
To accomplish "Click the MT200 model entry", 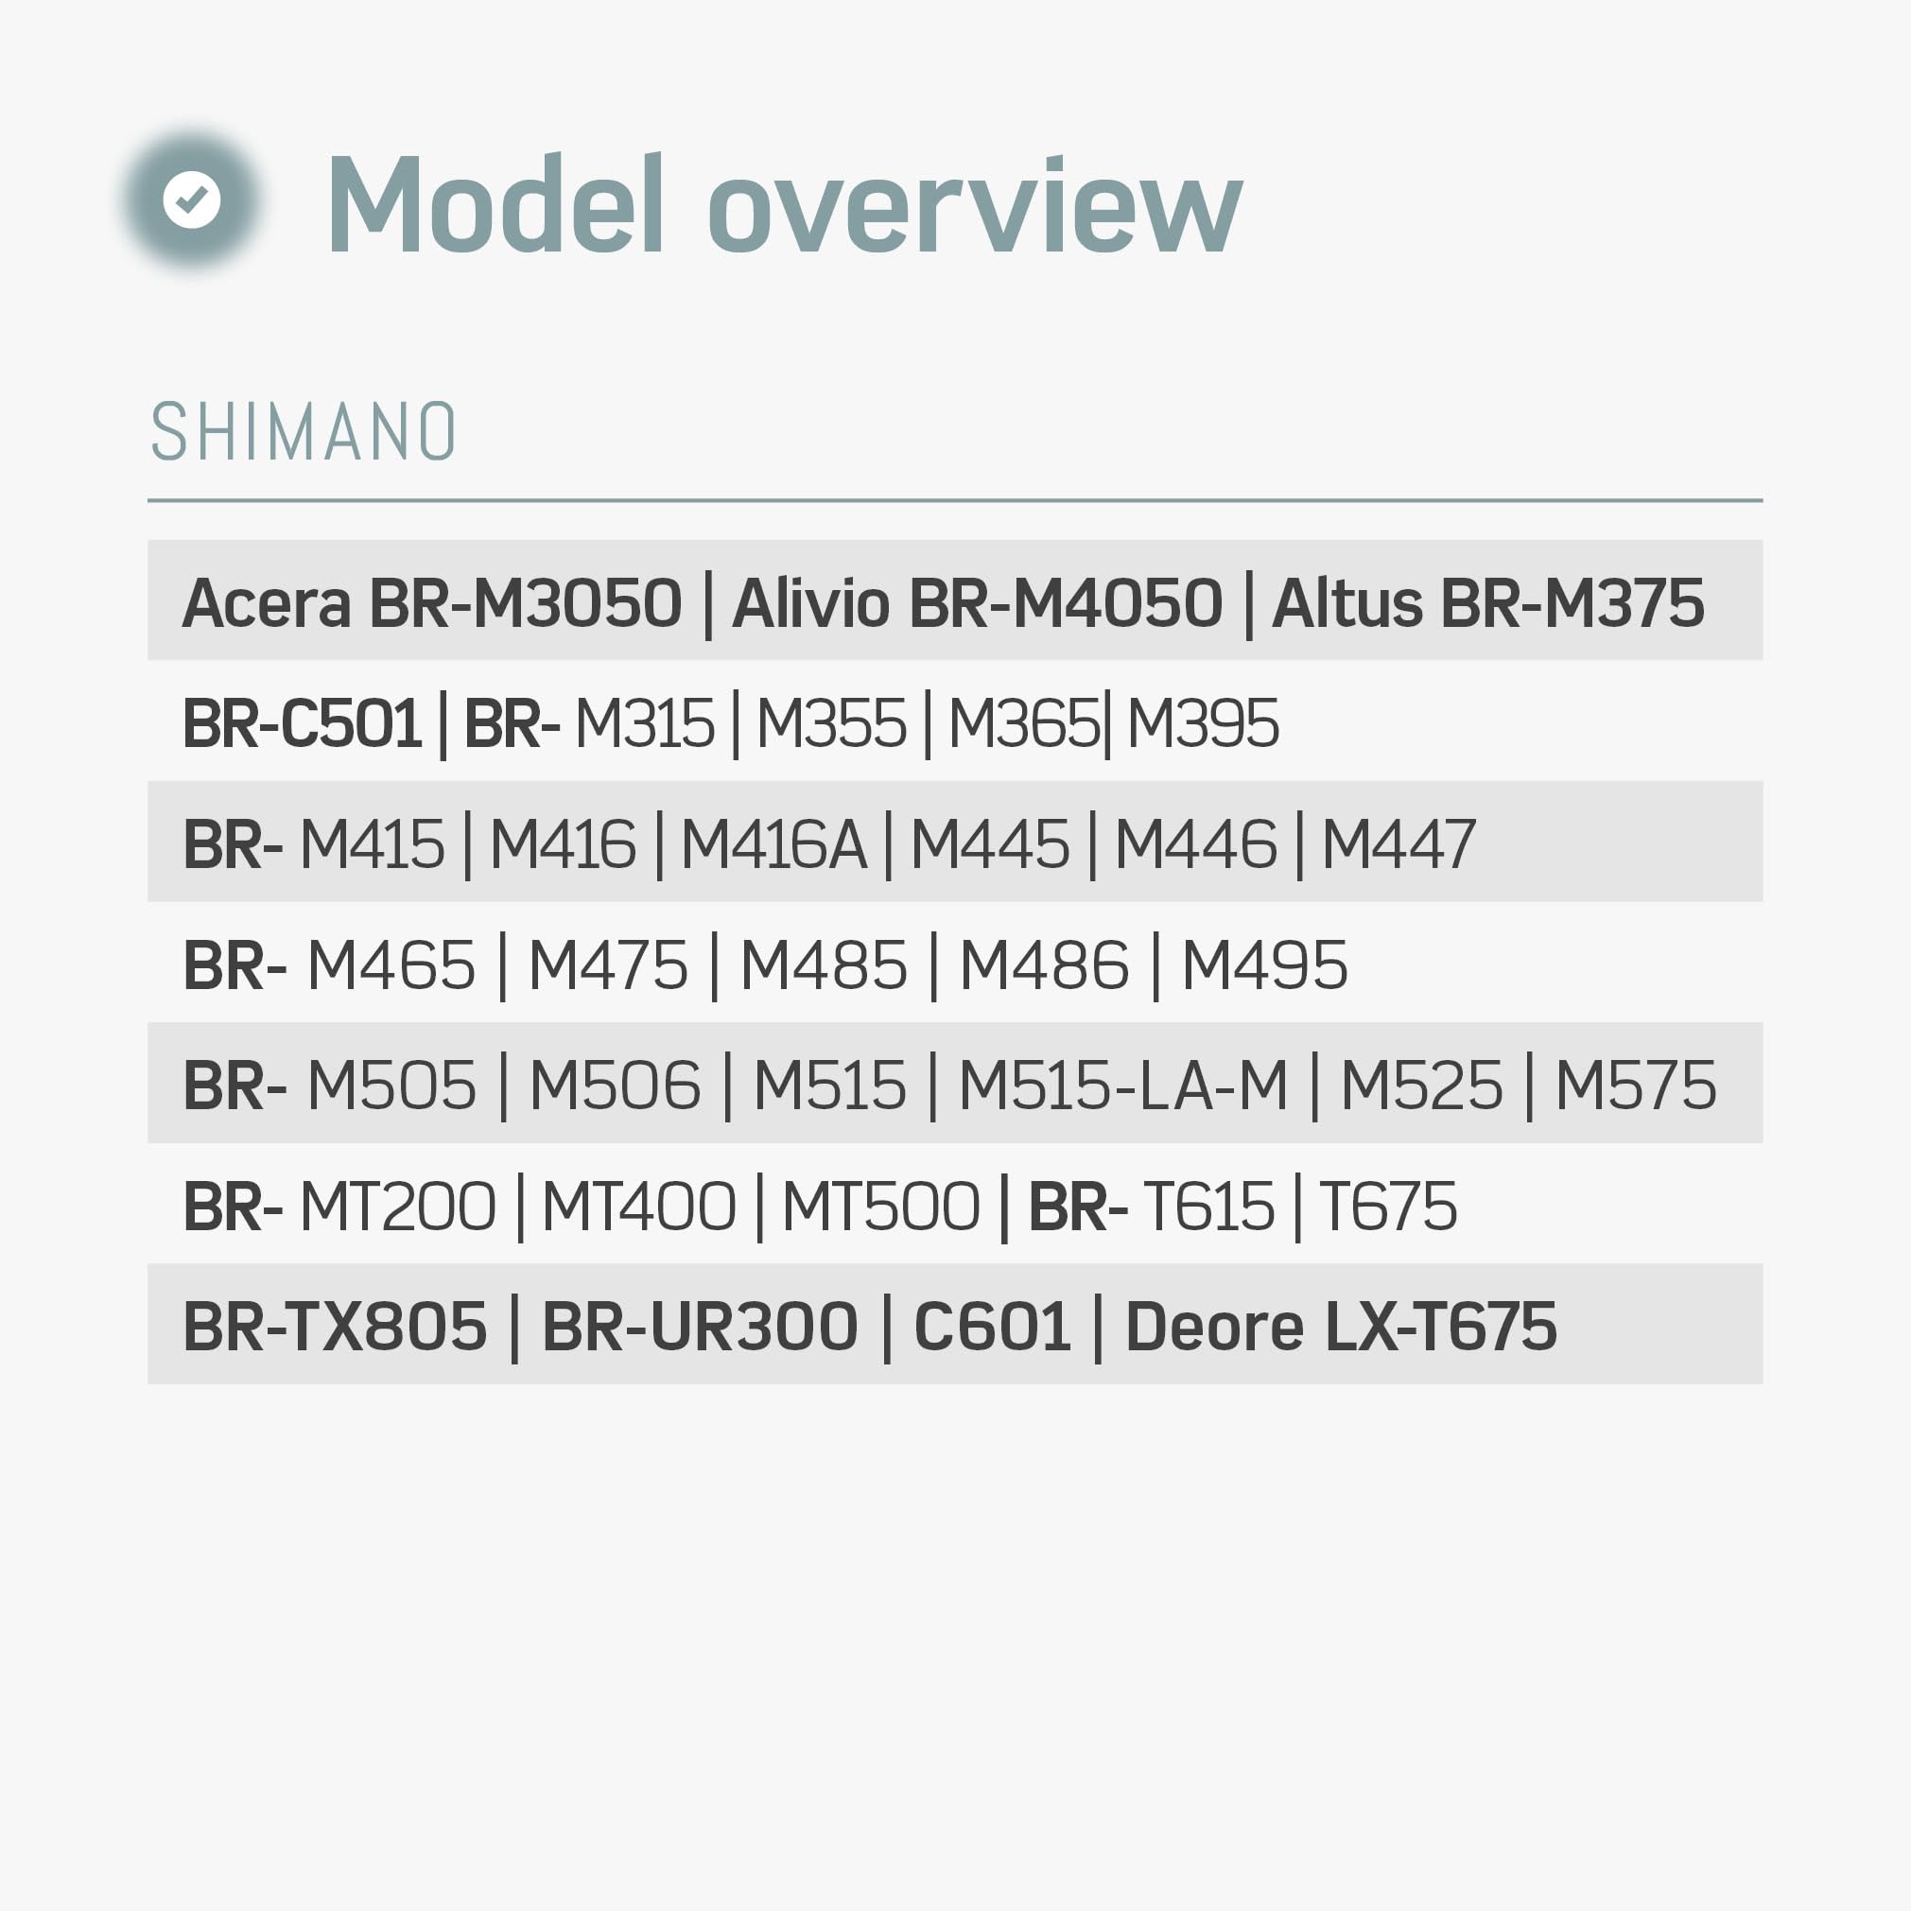I will 396,1207.
